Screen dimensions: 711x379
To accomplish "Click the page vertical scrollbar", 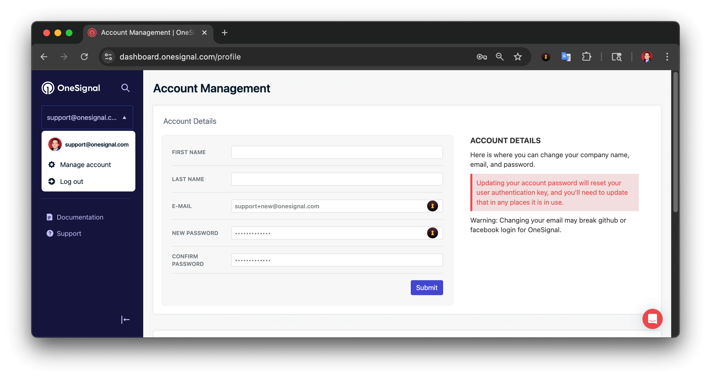I will (x=675, y=142).
